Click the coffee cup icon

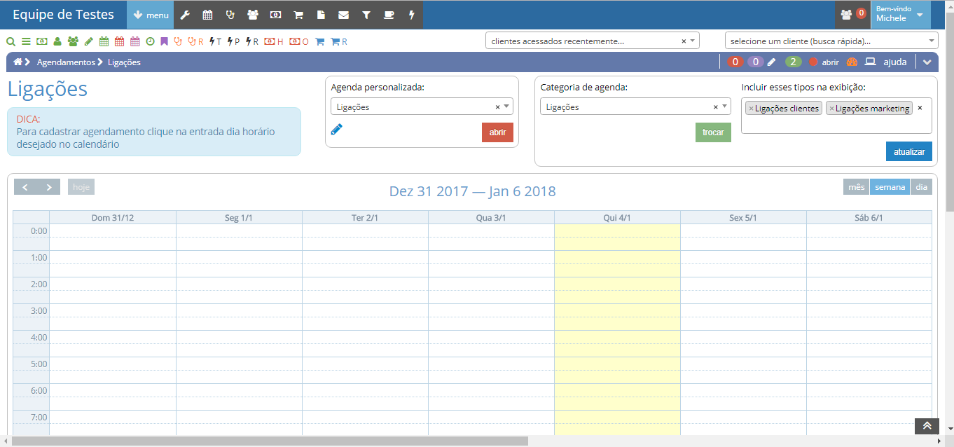pos(389,15)
